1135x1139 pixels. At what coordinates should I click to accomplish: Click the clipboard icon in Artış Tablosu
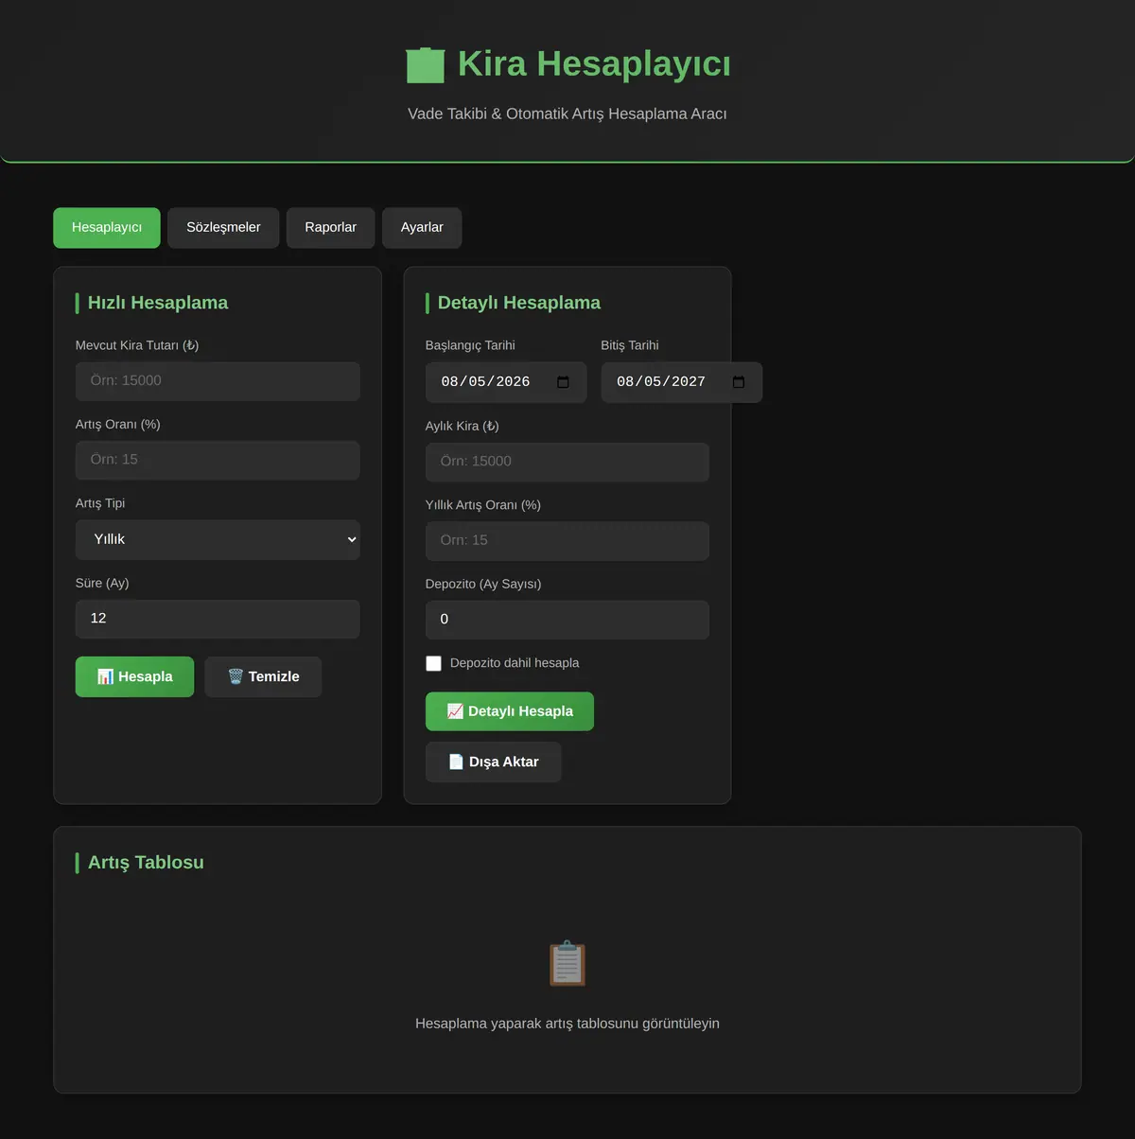[567, 963]
